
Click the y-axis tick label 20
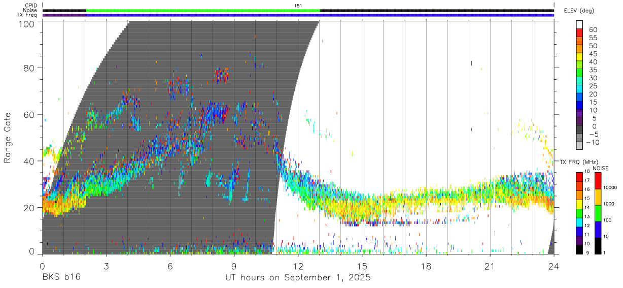tap(30, 208)
